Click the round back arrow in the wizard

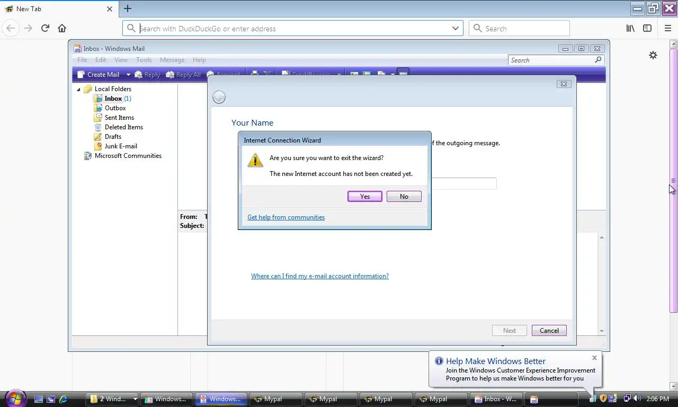tap(219, 97)
